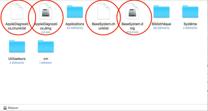This screenshot has height=111, width=208.
Task: Click the AppleDiagnostics.chunklist file name
Action: pos(17,26)
